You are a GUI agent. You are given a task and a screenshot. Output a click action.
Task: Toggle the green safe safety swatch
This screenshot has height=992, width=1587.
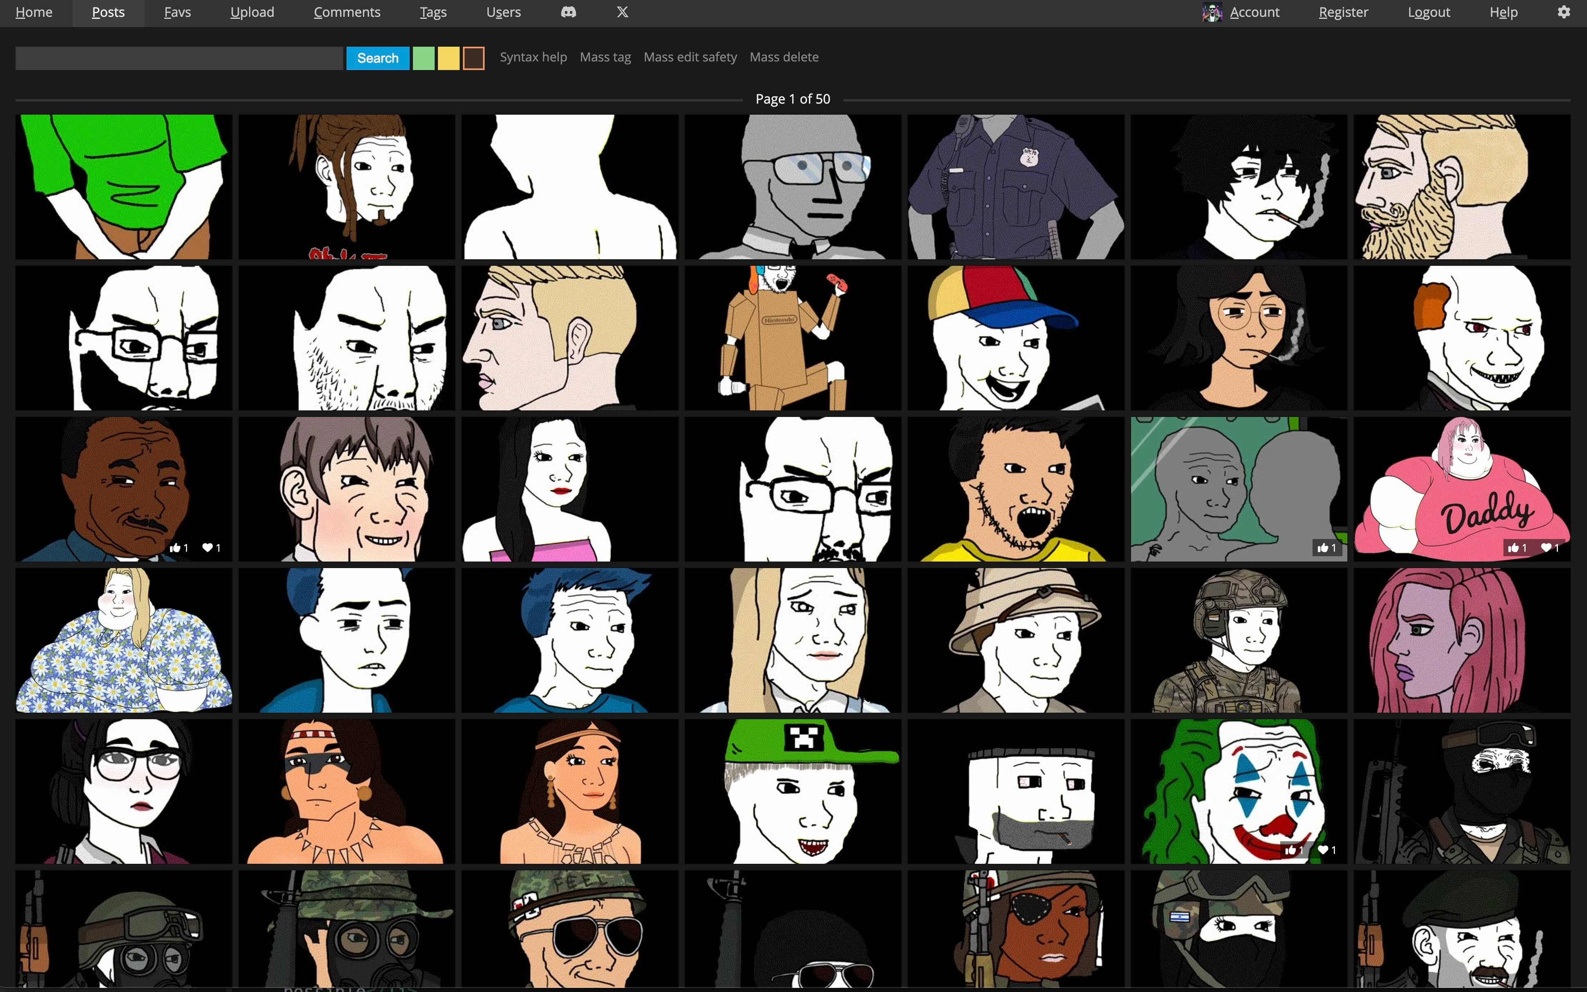coord(423,58)
